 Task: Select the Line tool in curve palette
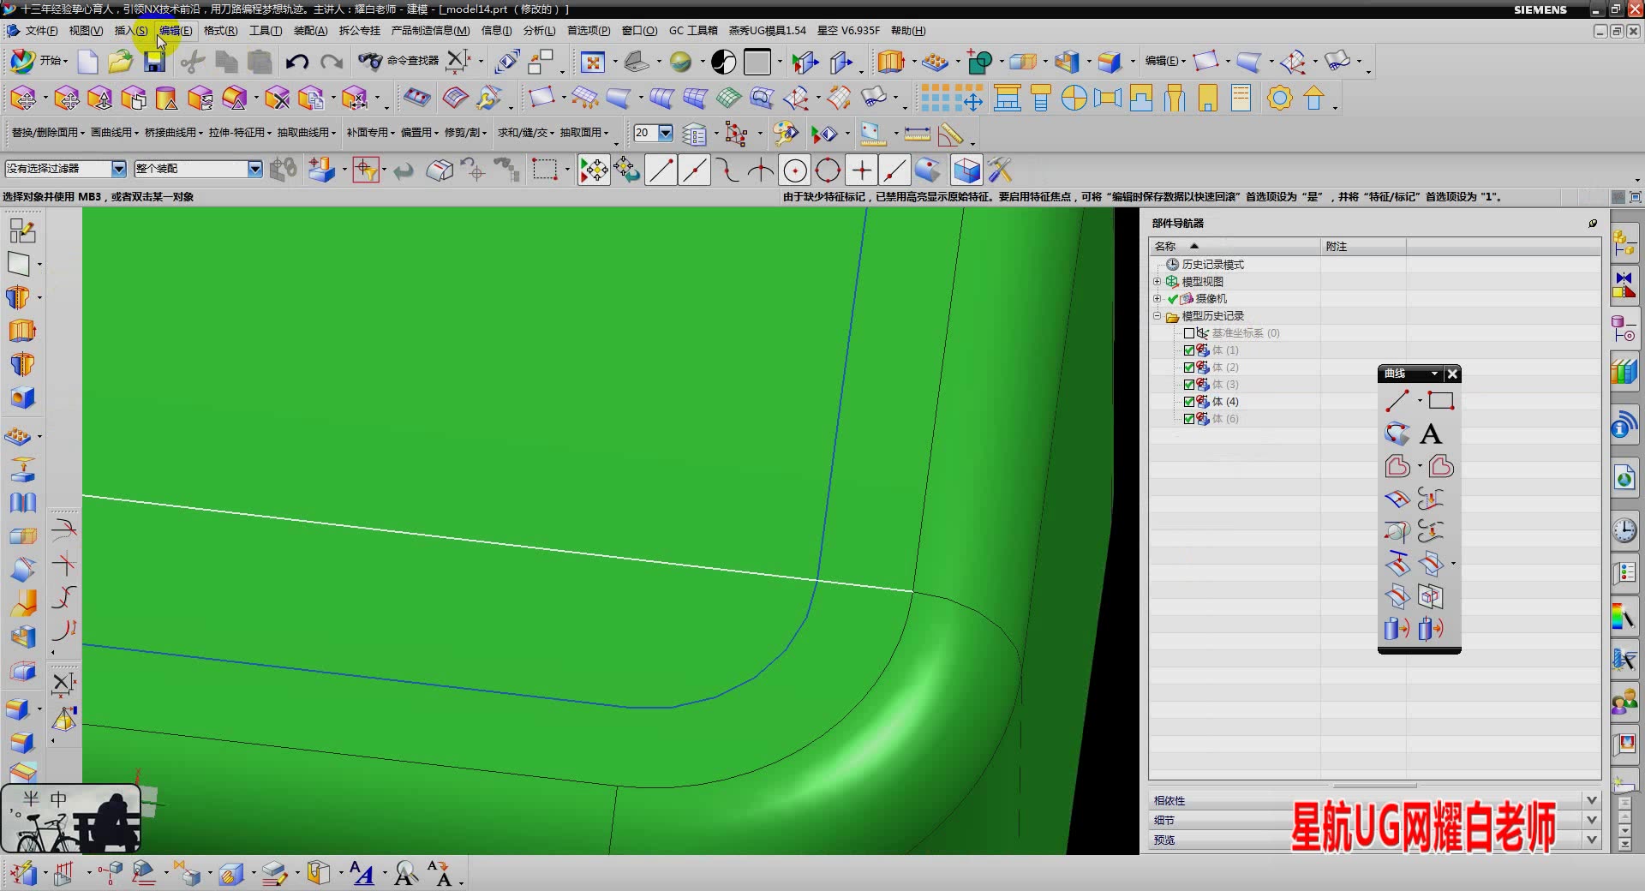point(1397,401)
